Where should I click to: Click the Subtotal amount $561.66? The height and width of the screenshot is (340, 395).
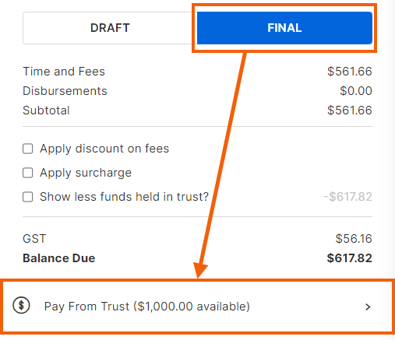point(350,110)
